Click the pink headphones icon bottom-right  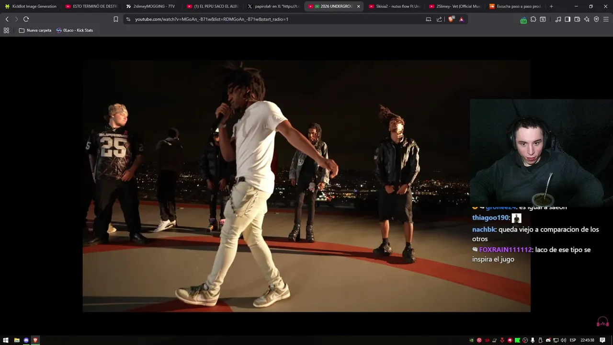(x=602, y=322)
